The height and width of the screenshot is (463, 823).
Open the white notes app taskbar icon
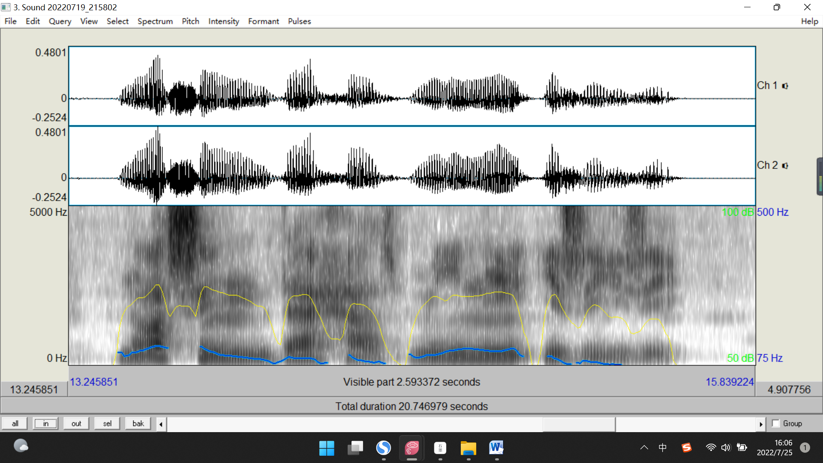click(440, 448)
